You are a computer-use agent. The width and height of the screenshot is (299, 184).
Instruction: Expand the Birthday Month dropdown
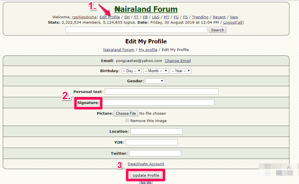(x=156, y=71)
